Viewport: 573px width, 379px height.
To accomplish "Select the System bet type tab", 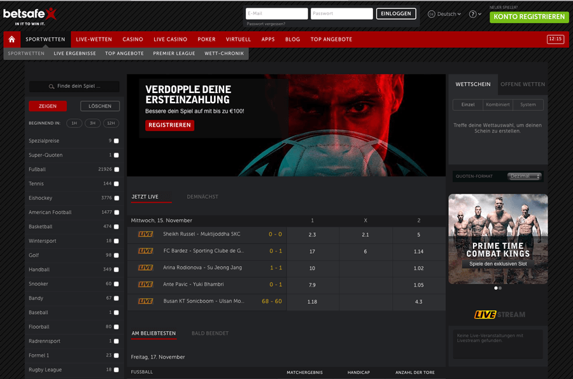I will coord(528,104).
